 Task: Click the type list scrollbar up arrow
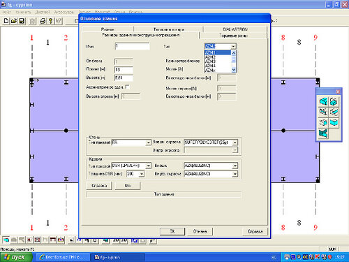click(x=234, y=53)
